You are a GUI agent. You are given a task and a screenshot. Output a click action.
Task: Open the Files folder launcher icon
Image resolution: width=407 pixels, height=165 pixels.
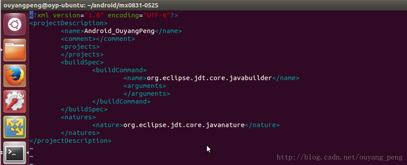15,50
